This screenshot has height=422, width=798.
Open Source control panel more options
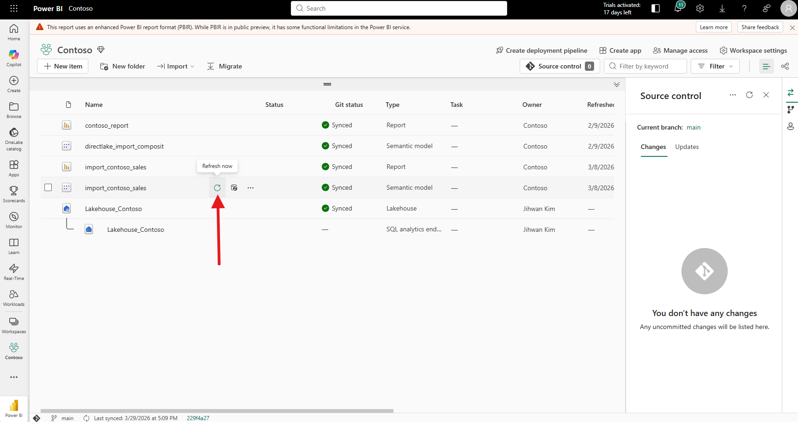[733, 95]
